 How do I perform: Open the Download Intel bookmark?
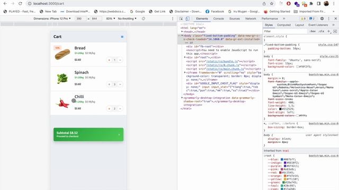(75, 12)
